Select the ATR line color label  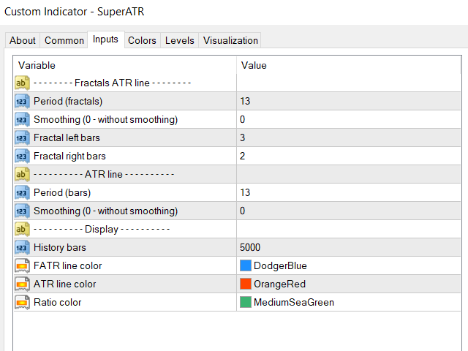tap(65, 284)
